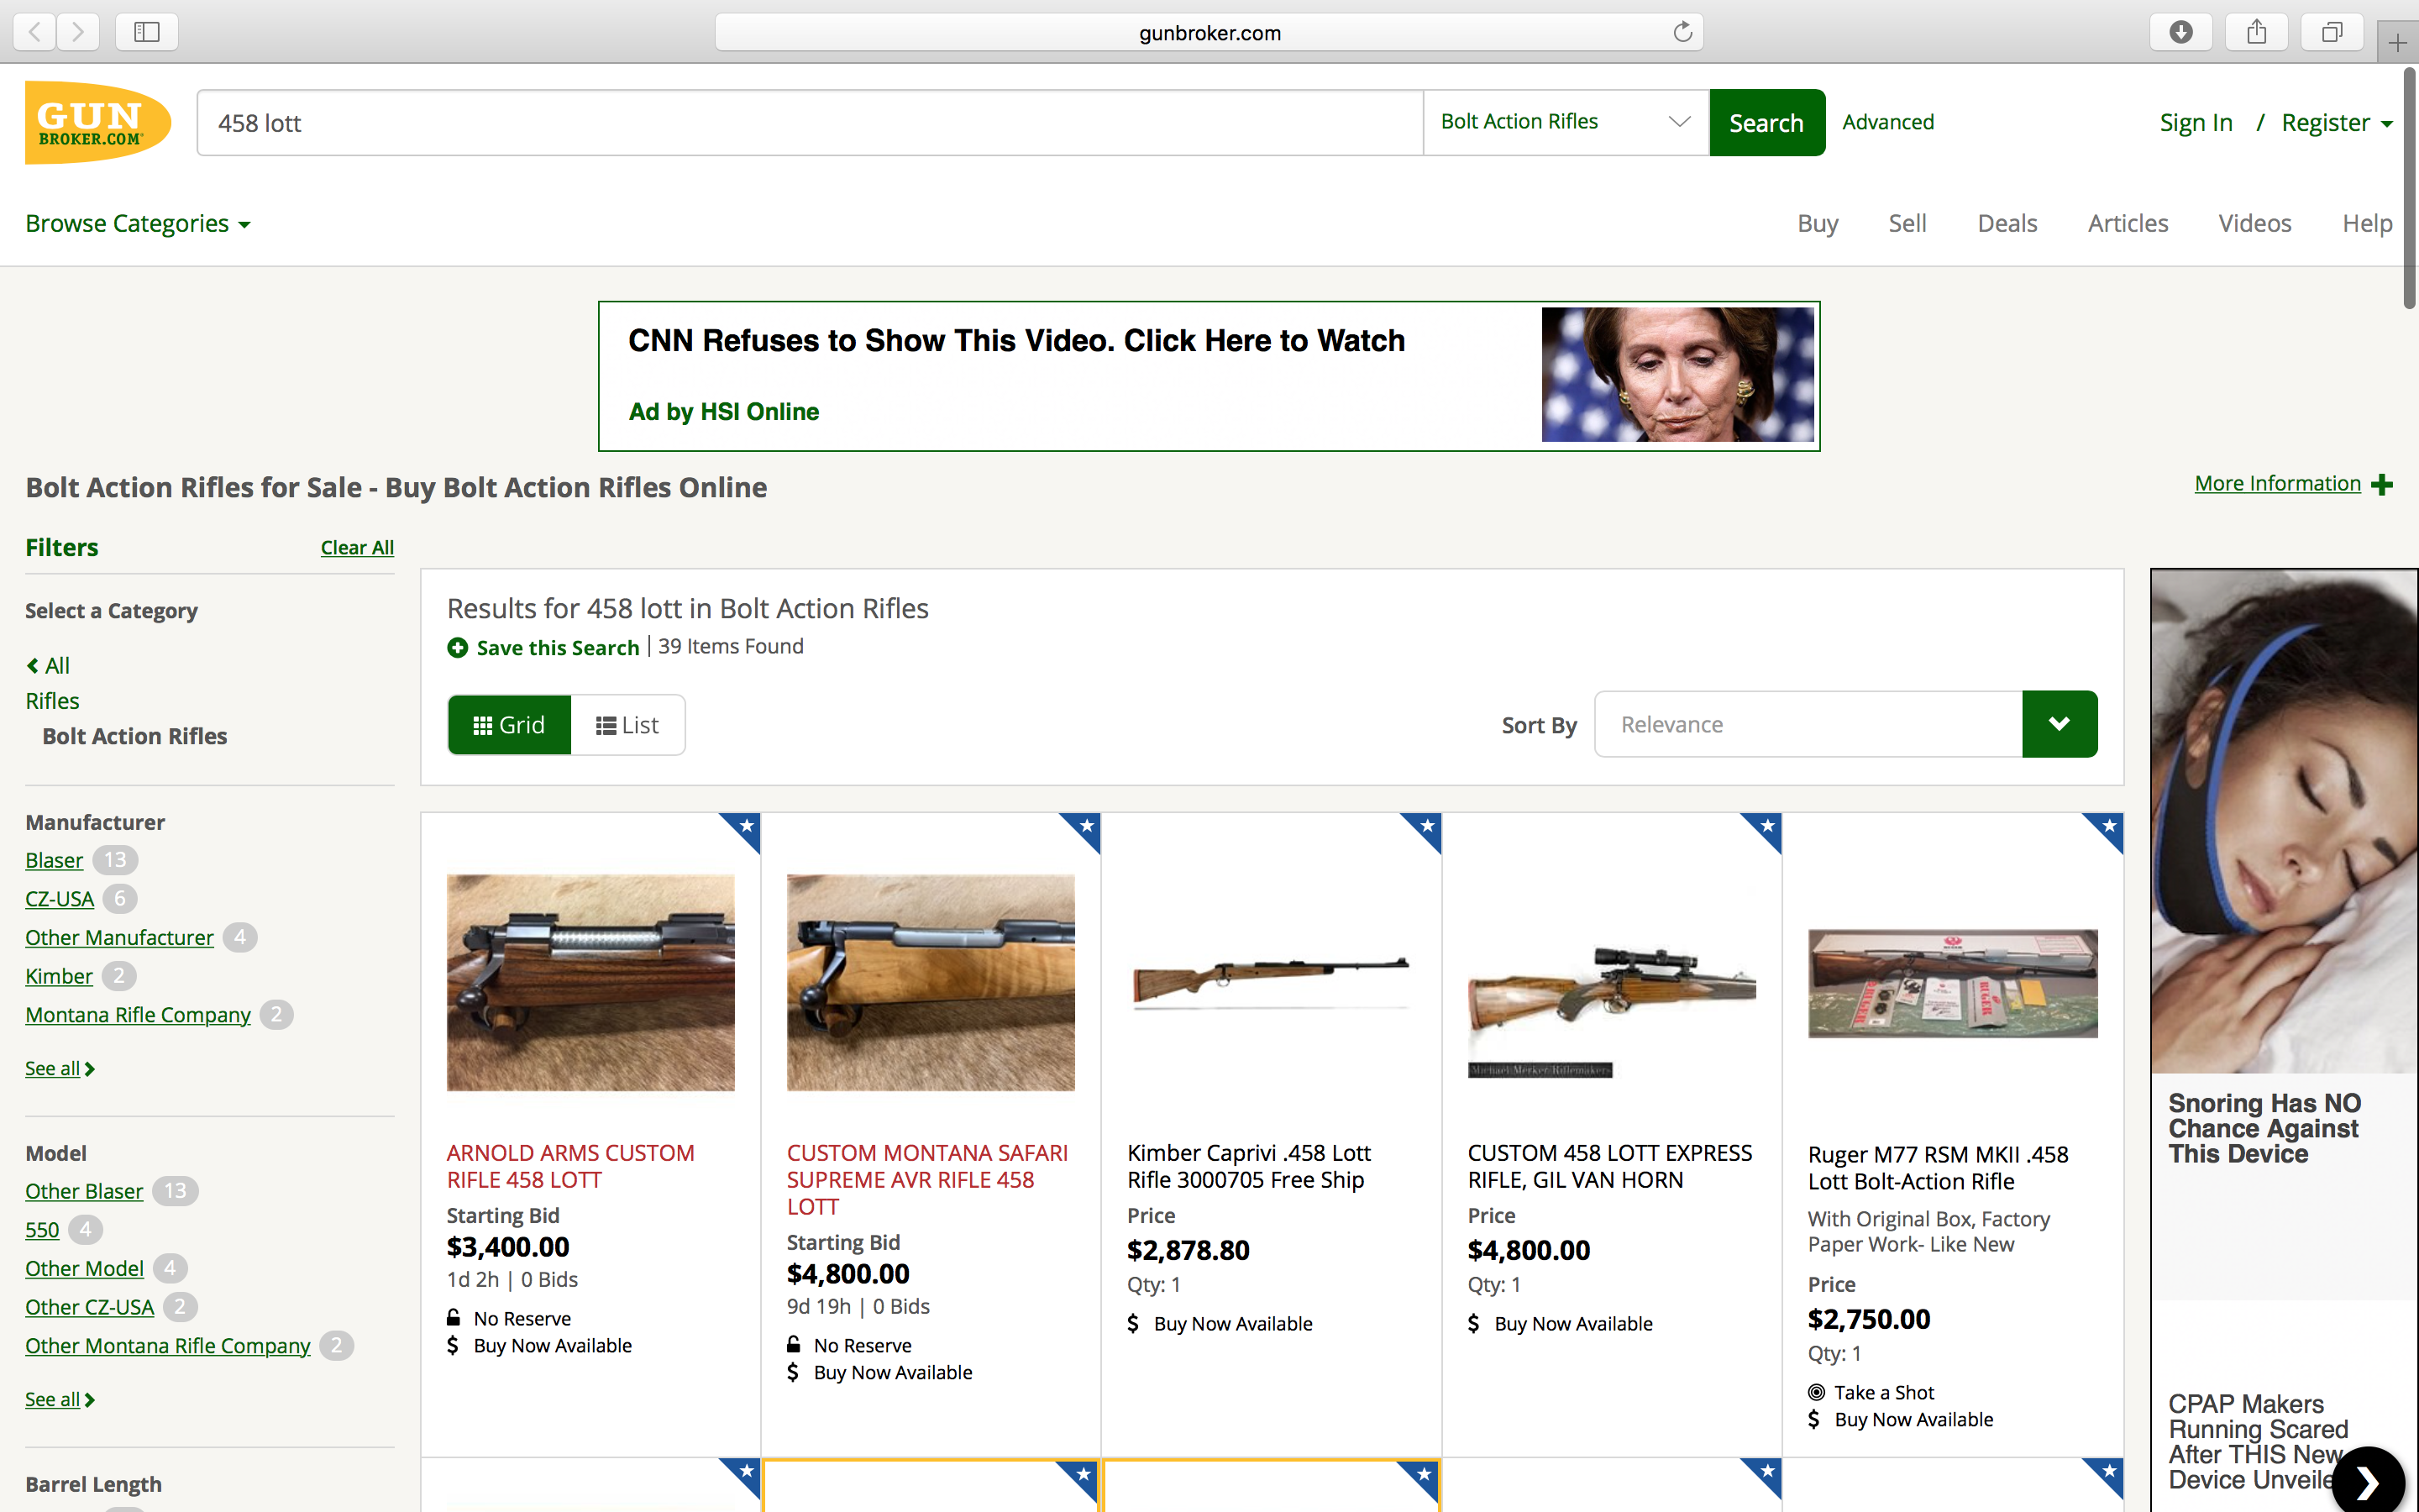This screenshot has height=1512, width=2419.
Task: Click the green Sort By arrow button
Action: click(x=2060, y=724)
